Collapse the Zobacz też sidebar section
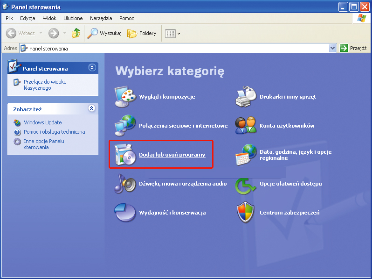The image size is (372, 279). click(x=92, y=108)
